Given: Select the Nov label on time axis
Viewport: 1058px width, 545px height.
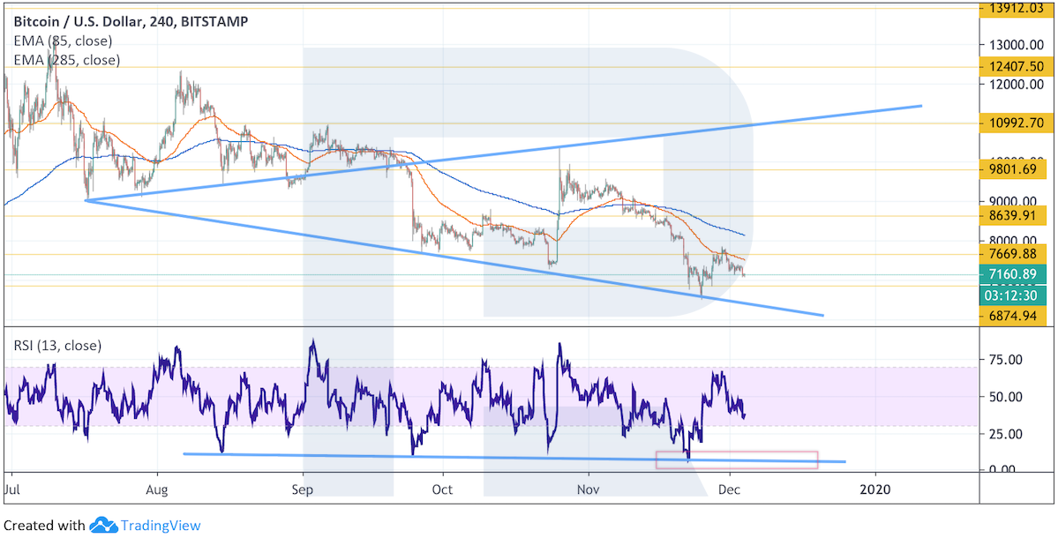Looking at the screenshot, I should tap(586, 489).
